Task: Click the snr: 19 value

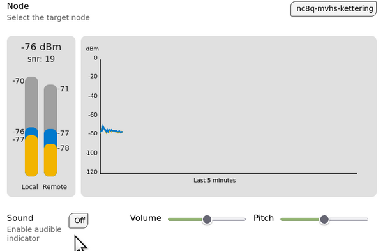Action: point(41,59)
